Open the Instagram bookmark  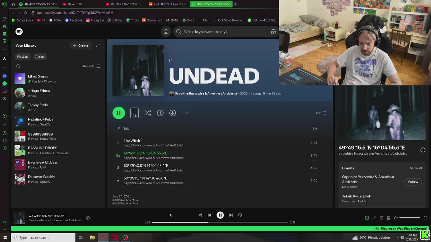pyautogui.click(x=95, y=20)
